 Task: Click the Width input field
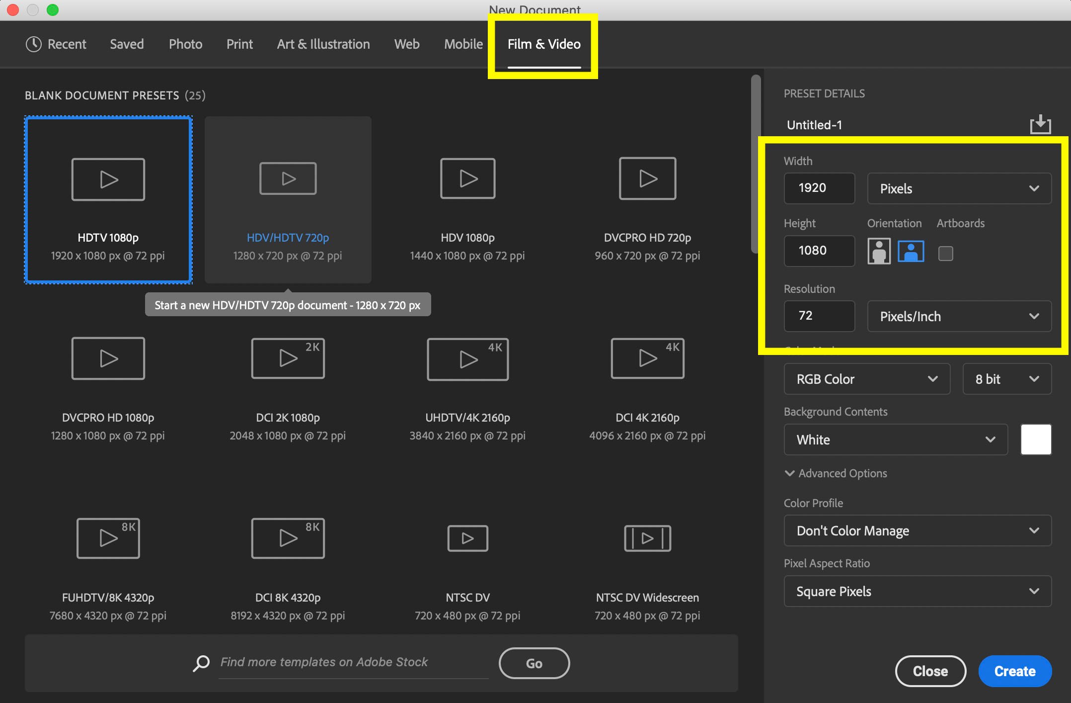point(819,188)
